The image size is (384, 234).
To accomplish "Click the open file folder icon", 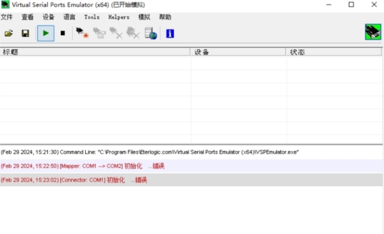I will 8,33.
